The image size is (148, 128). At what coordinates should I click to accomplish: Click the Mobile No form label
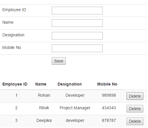12,47
